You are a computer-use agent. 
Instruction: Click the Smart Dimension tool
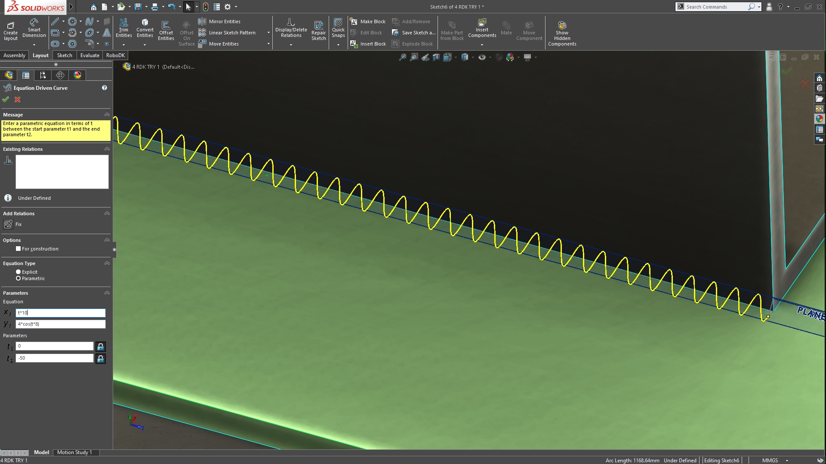[x=34, y=28]
